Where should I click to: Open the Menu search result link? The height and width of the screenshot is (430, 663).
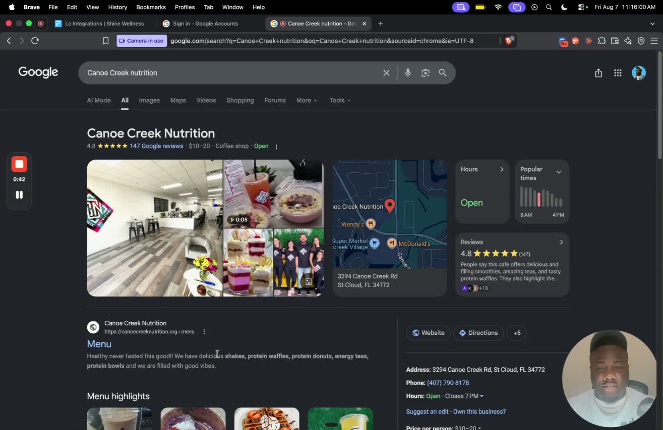pyautogui.click(x=99, y=344)
